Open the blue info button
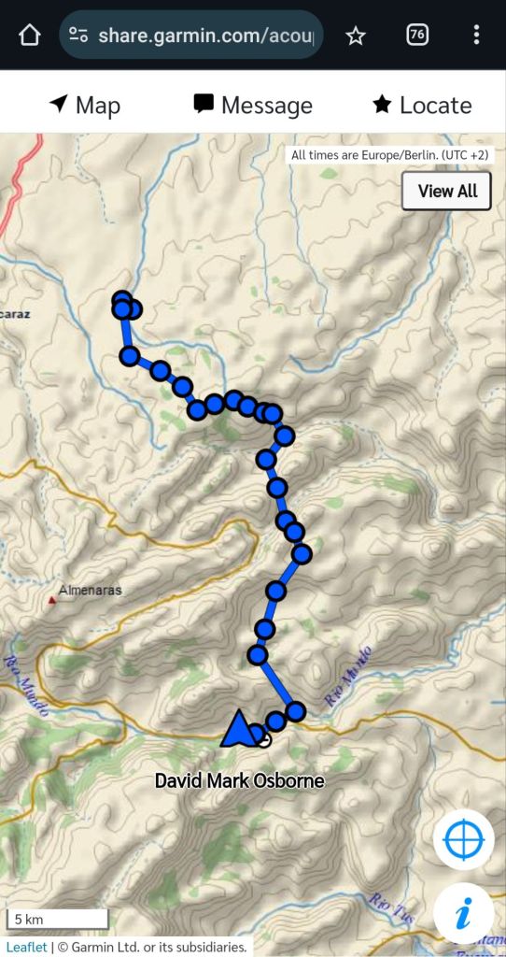Screen dimensions: 506x957 point(464,914)
